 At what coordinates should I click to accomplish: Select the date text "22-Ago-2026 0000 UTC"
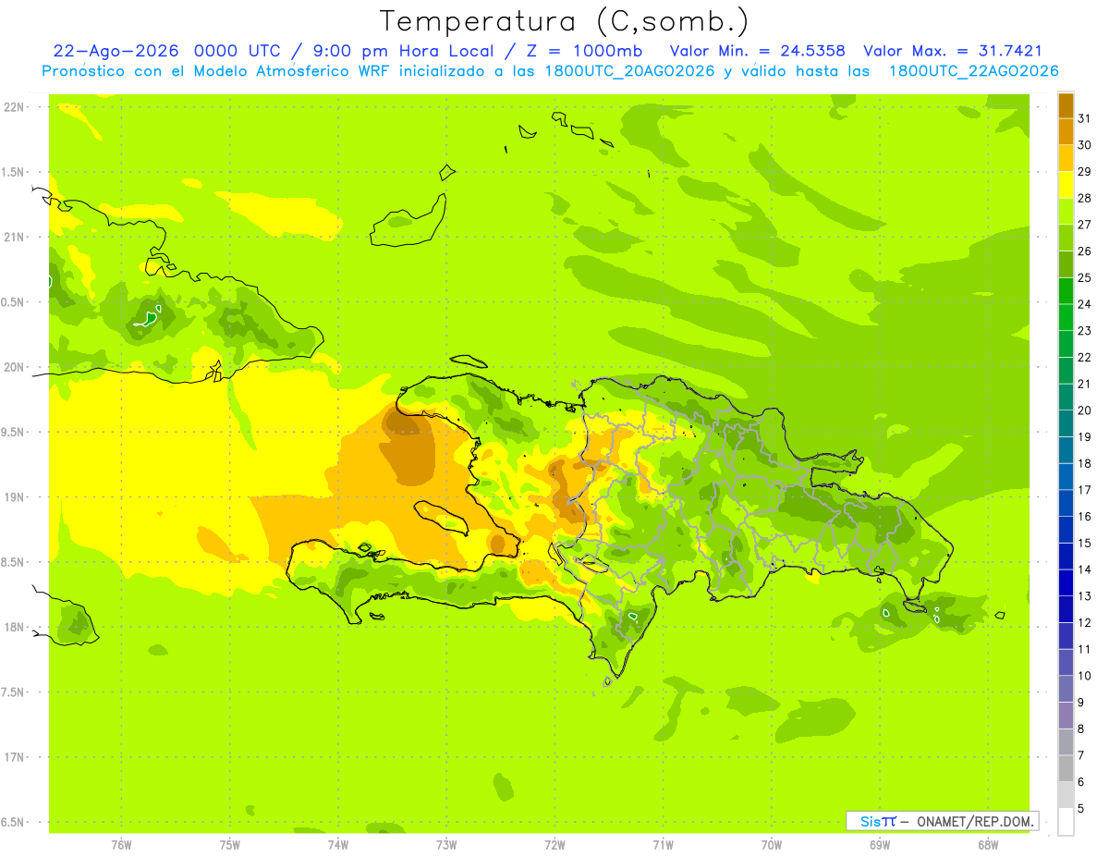pyautogui.click(x=167, y=51)
